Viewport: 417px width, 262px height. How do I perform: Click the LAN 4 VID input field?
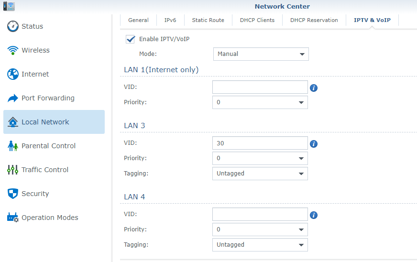click(x=260, y=214)
